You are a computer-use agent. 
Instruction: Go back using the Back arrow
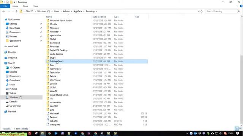[3, 11]
